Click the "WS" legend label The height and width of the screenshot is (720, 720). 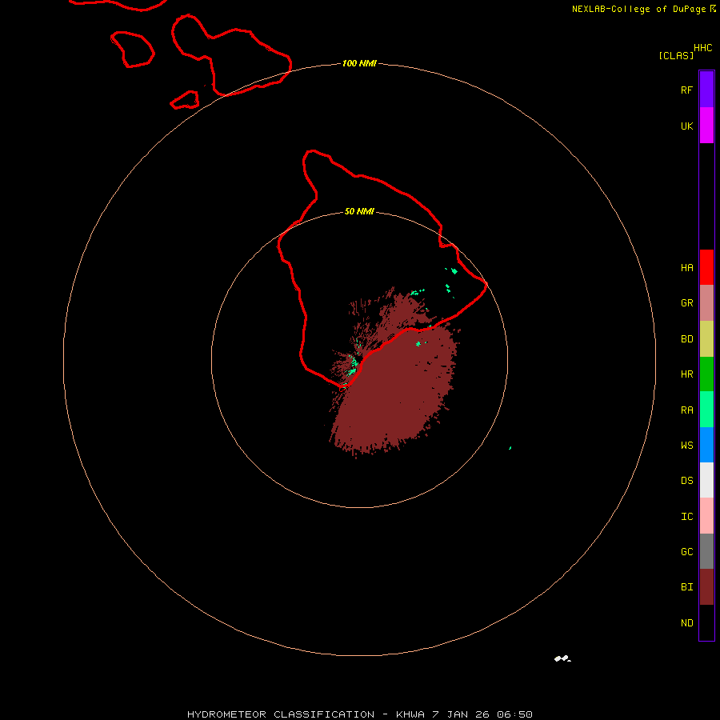coord(686,445)
